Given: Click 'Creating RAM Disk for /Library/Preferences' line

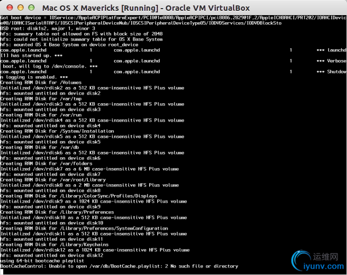Looking at the screenshot, I should click(x=57, y=212).
